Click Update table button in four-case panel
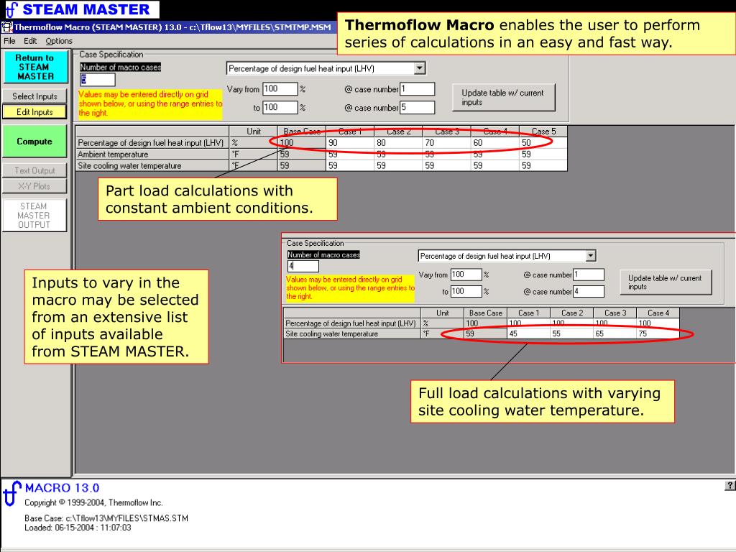 click(666, 282)
